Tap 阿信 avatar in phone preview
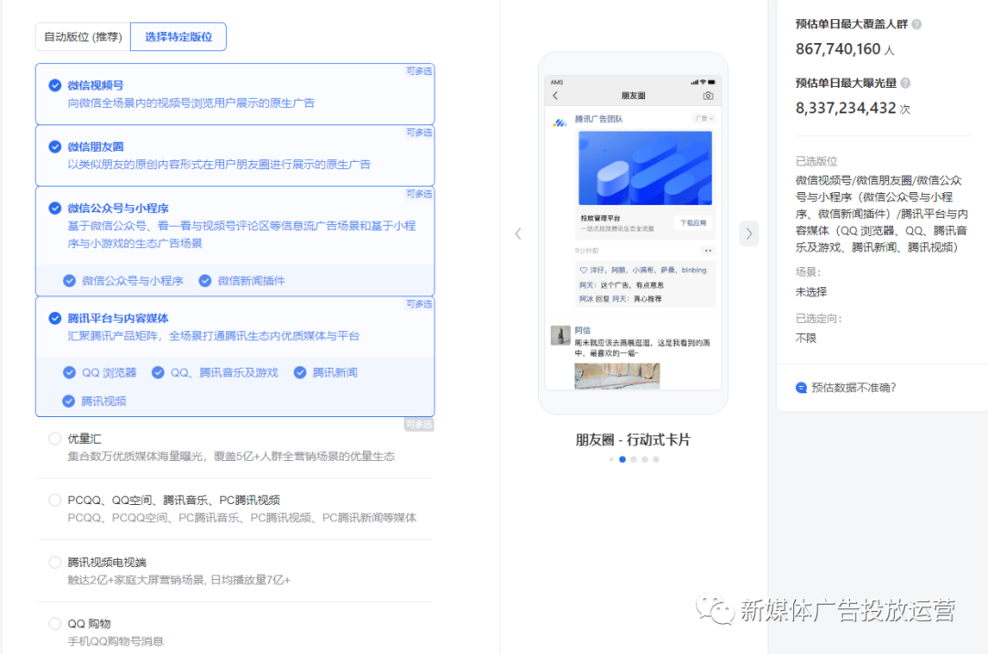 (560, 335)
